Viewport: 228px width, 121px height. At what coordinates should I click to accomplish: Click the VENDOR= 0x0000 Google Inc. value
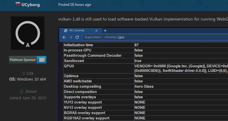(x=181, y=66)
